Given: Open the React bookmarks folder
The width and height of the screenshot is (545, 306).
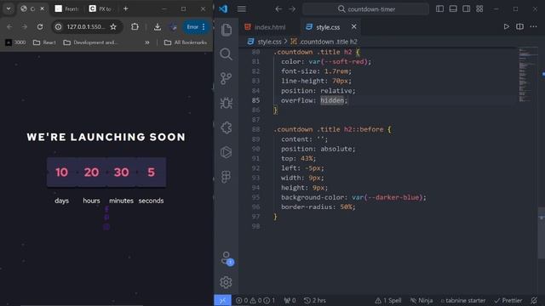Looking at the screenshot, I should (44, 42).
